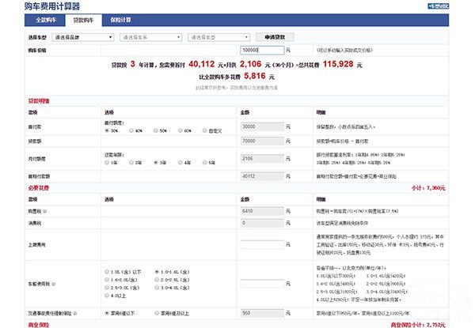
Task: Open the 请选择车型 model dropdown
Action: [219, 37]
